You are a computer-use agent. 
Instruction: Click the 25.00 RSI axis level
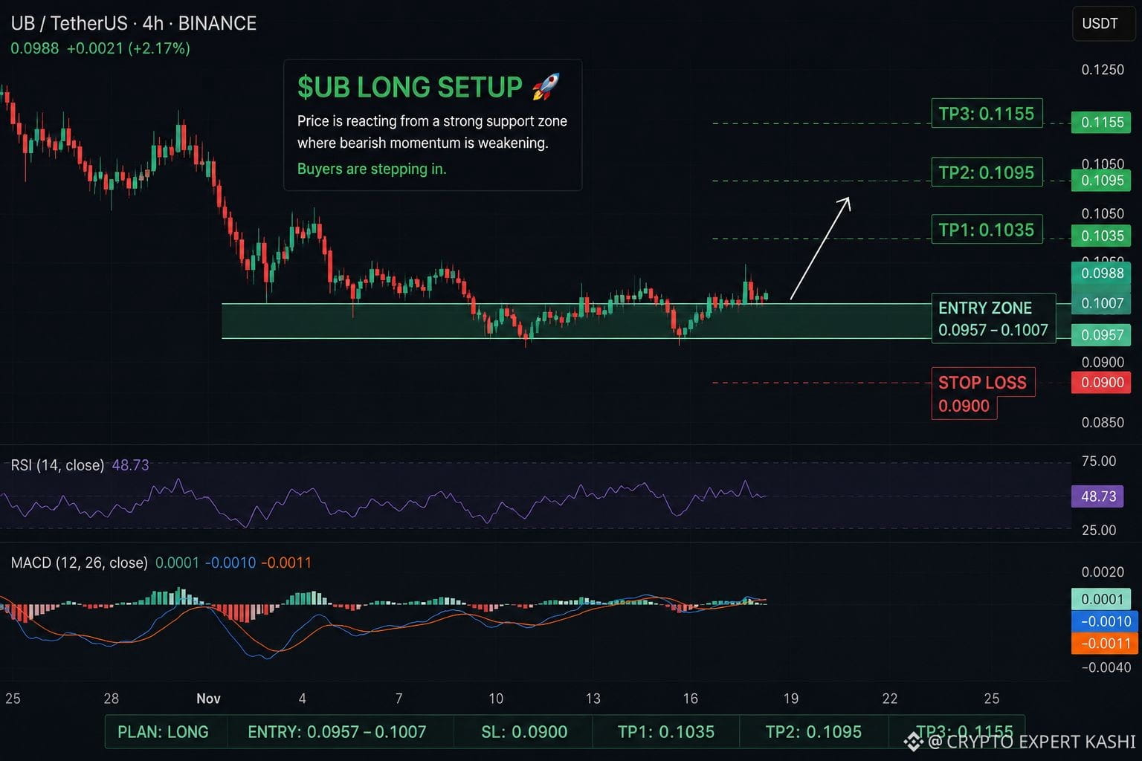coord(1099,530)
